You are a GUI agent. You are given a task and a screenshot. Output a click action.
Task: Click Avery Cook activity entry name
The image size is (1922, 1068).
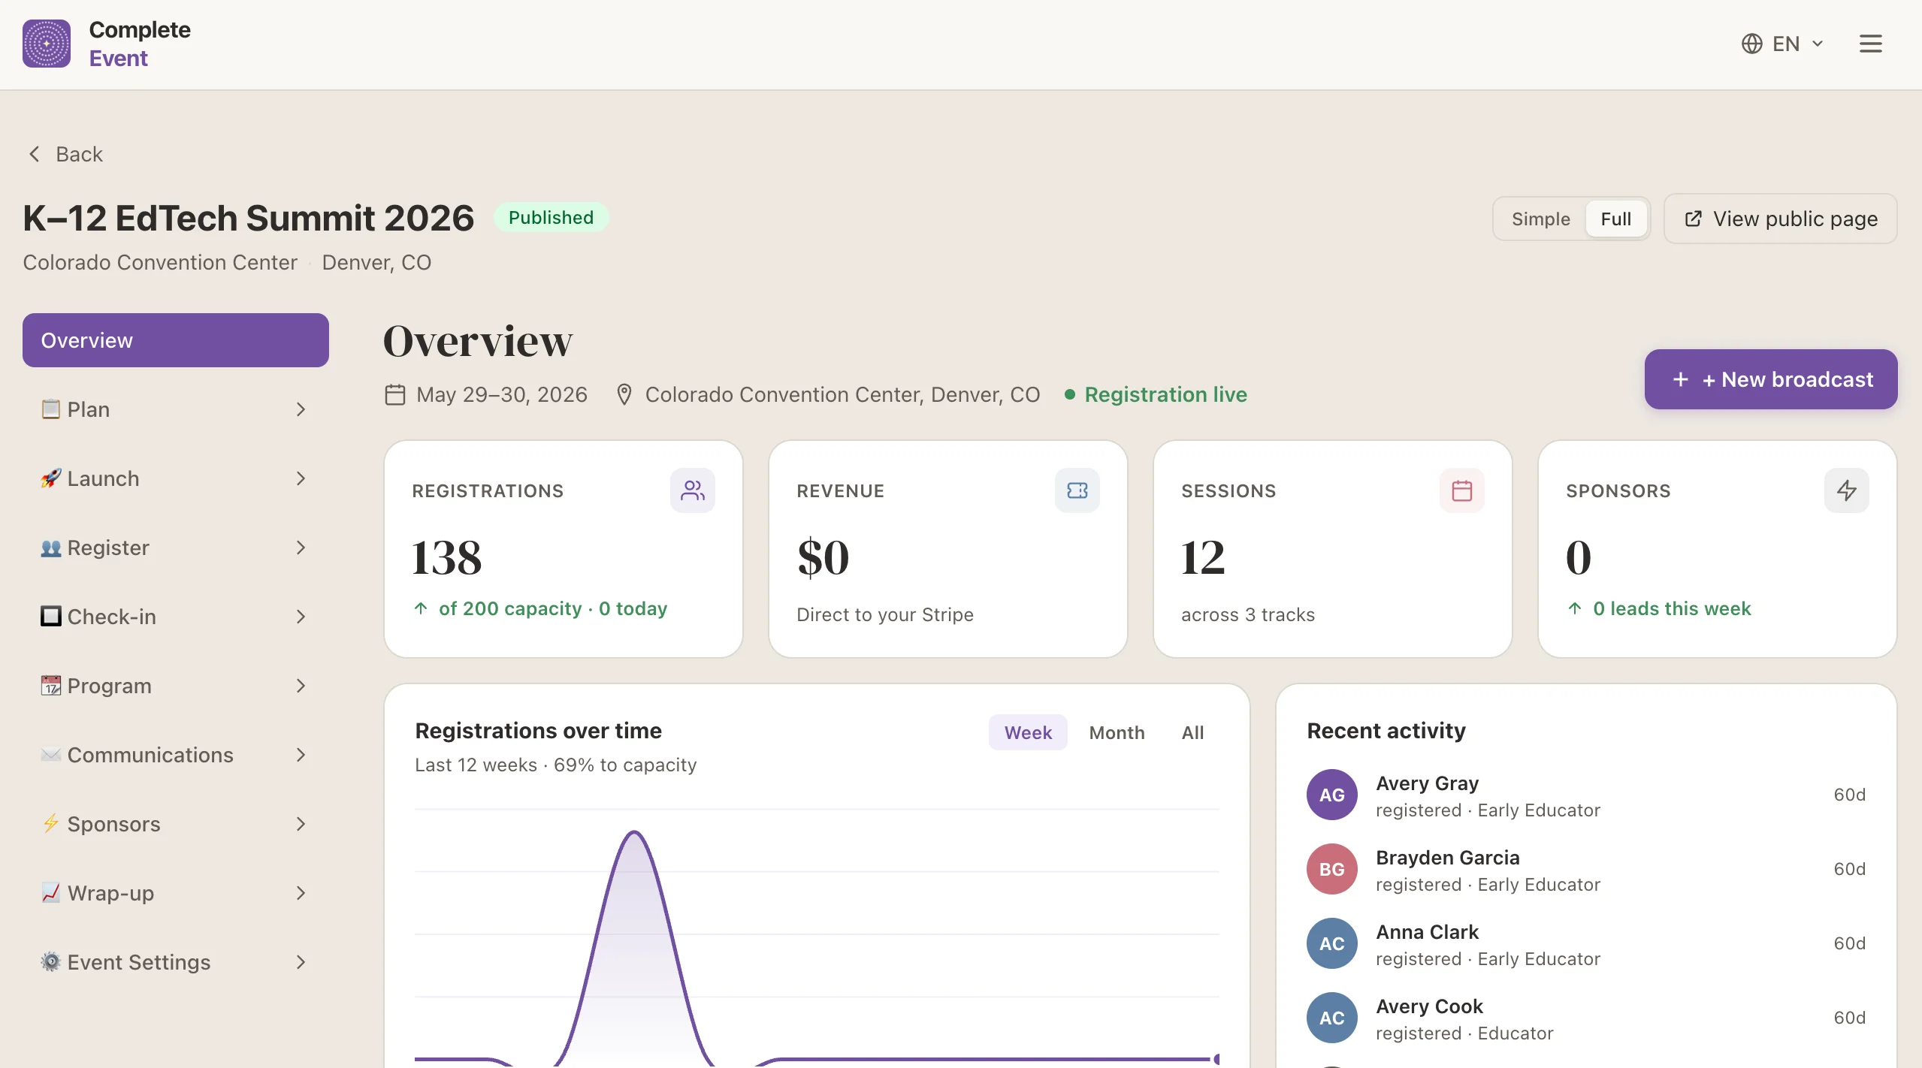1429,1006
